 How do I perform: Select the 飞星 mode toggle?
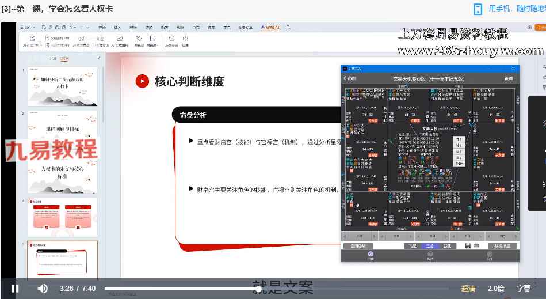coord(411,246)
